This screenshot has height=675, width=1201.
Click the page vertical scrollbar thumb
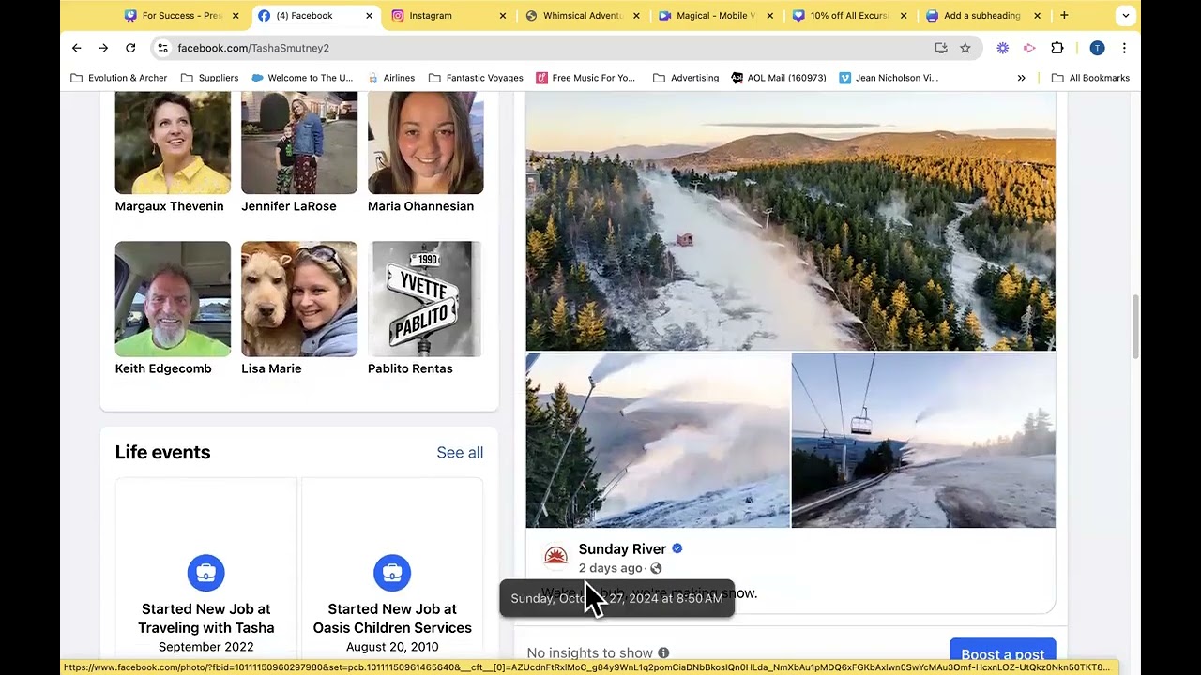[x=1134, y=325]
